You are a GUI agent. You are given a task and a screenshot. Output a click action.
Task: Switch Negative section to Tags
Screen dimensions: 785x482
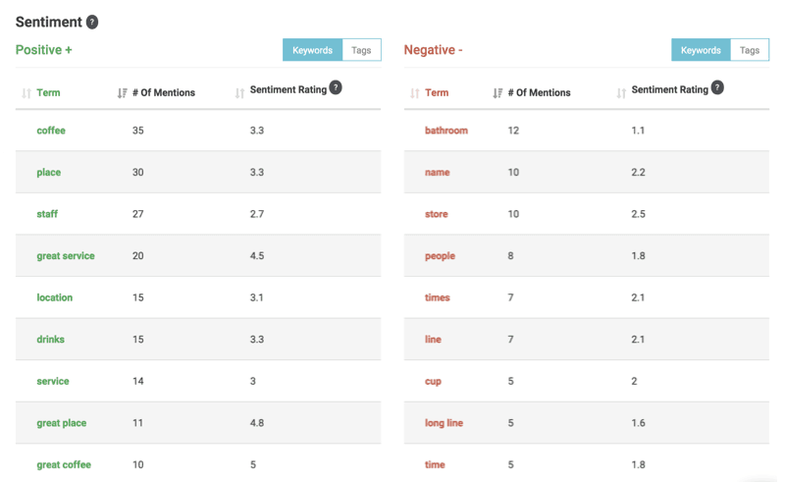750,50
